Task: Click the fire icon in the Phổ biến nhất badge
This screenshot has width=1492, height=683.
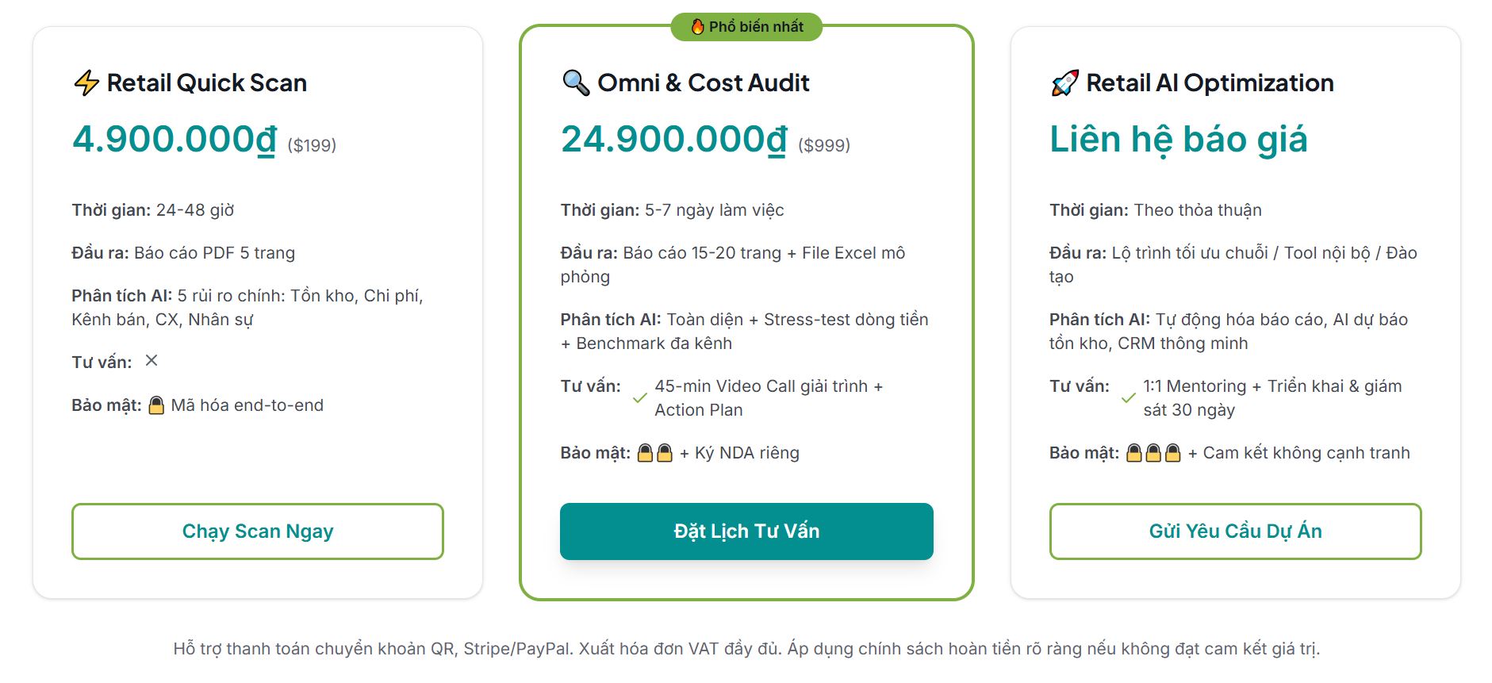Action: point(697,27)
